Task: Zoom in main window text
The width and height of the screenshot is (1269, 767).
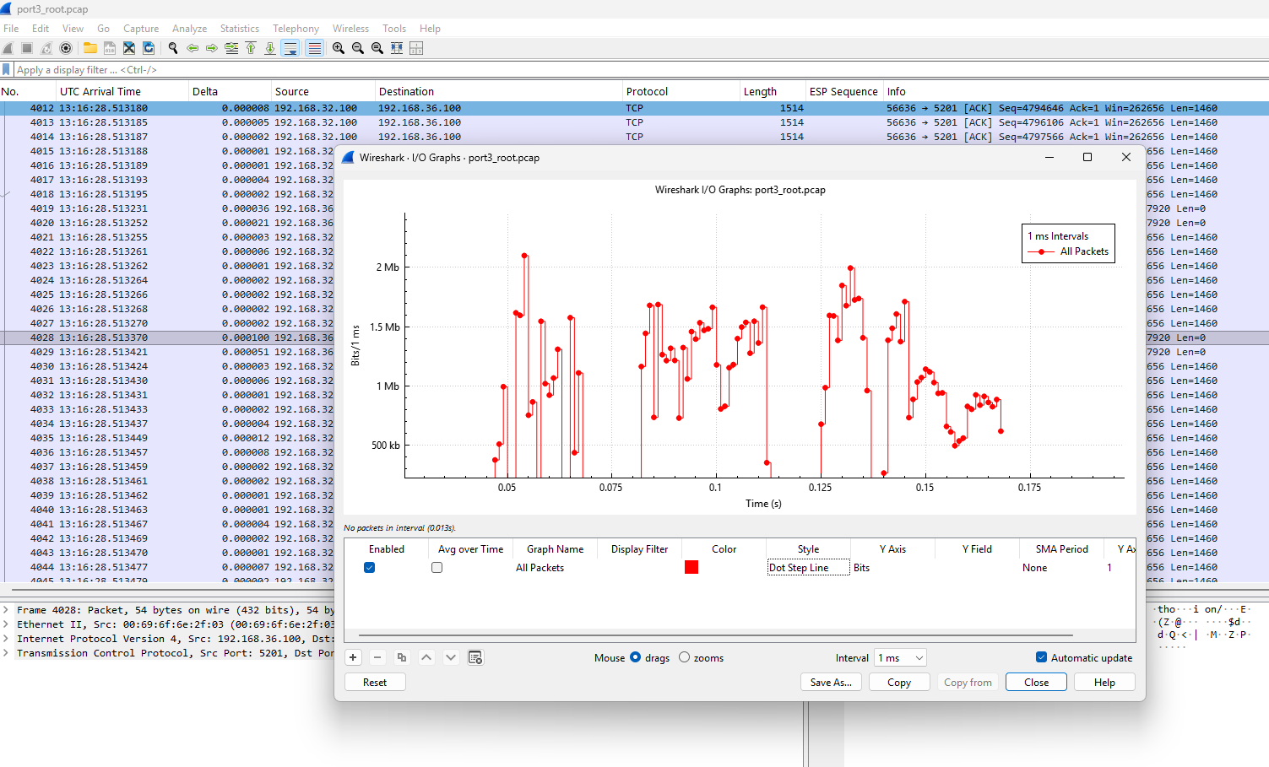Action: 339,48
